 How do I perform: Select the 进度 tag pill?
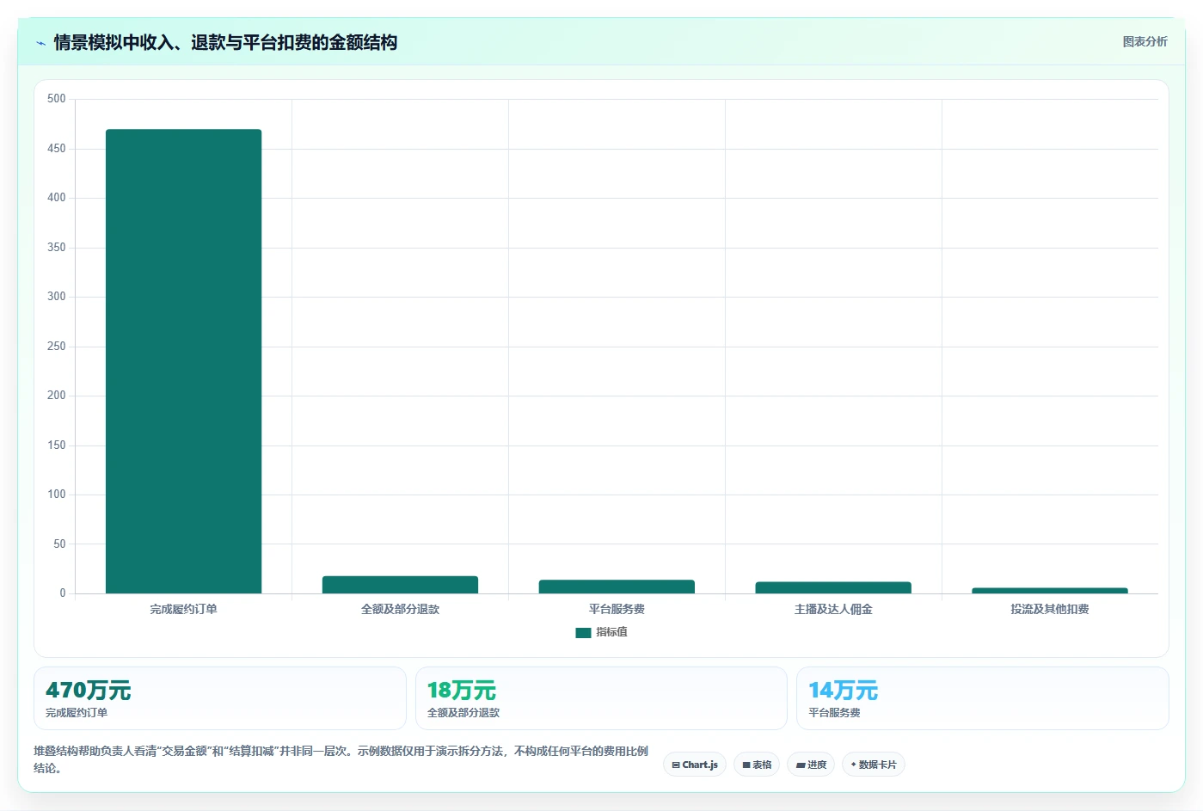(x=811, y=765)
